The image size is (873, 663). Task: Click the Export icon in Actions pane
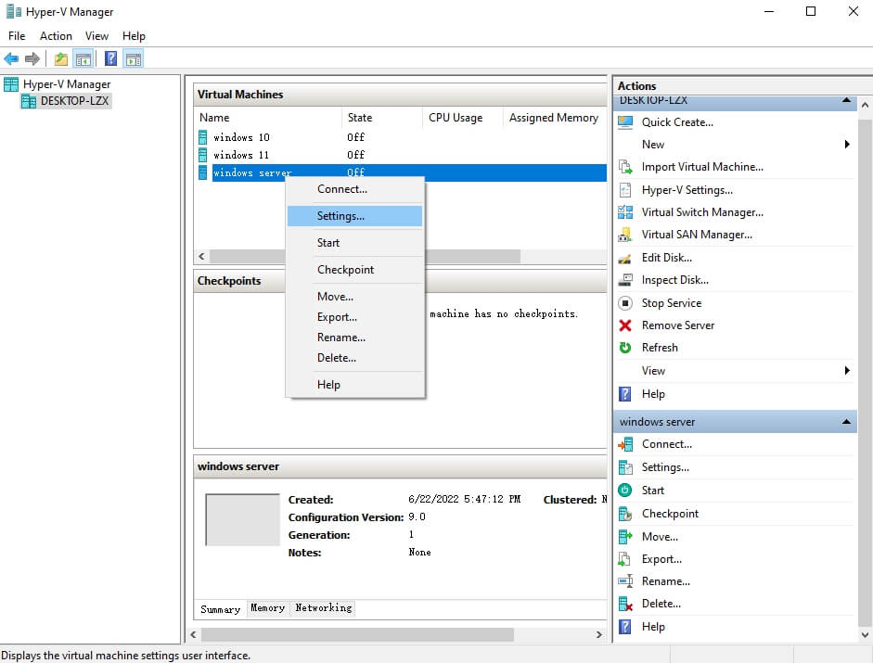coord(625,559)
